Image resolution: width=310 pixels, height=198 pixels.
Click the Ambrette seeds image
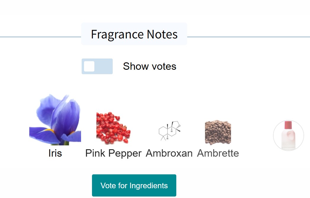pos(218,133)
